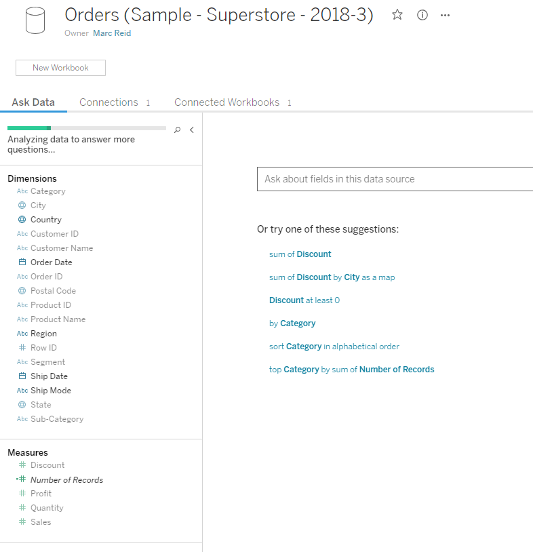Click the favorite star icon

coord(397,15)
